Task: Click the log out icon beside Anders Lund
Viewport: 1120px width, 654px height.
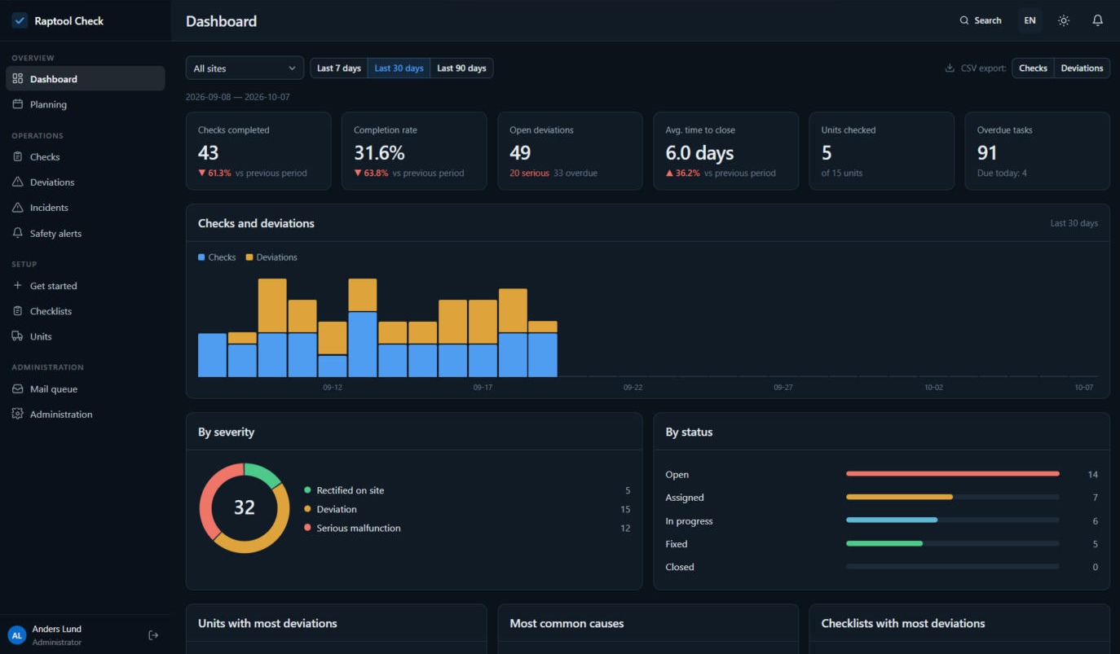Action: point(153,635)
